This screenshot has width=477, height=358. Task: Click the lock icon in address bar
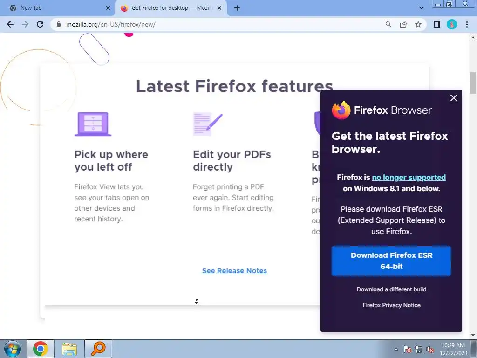(59, 24)
